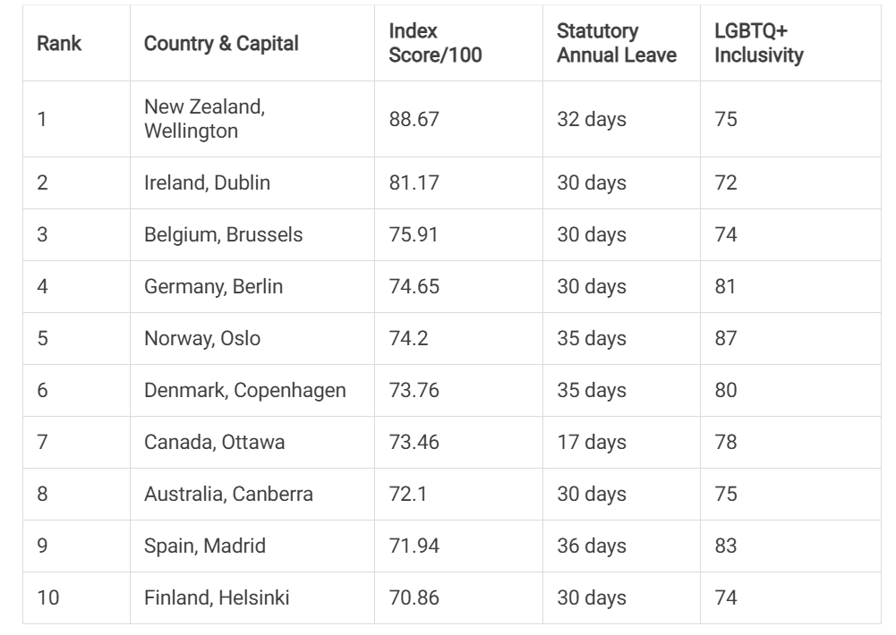Click the Spain, Madrid cell
The height and width of the screenshot is (635, 896).
pos(205,546)
